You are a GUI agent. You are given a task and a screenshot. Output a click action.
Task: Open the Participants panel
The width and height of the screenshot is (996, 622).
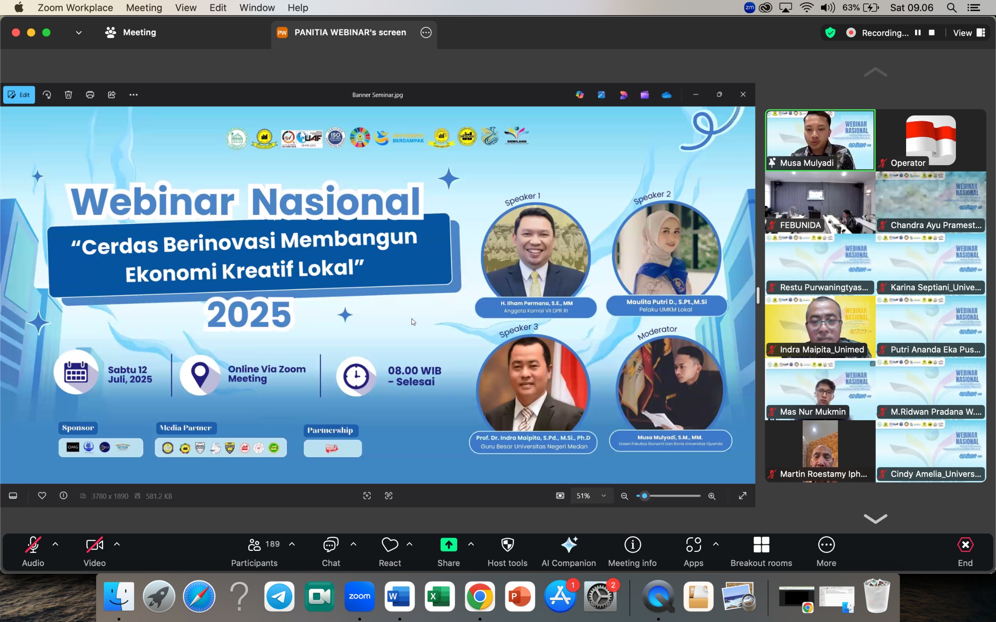[x=254, y=551]
